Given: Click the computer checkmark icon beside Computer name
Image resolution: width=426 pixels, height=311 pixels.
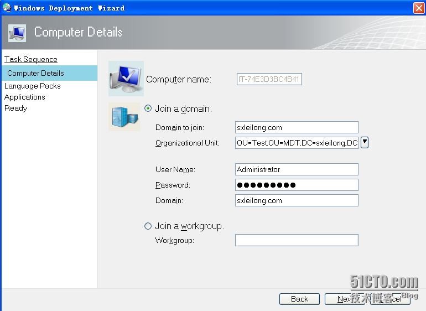Looking at the screenshot, I should pos(126,79).
